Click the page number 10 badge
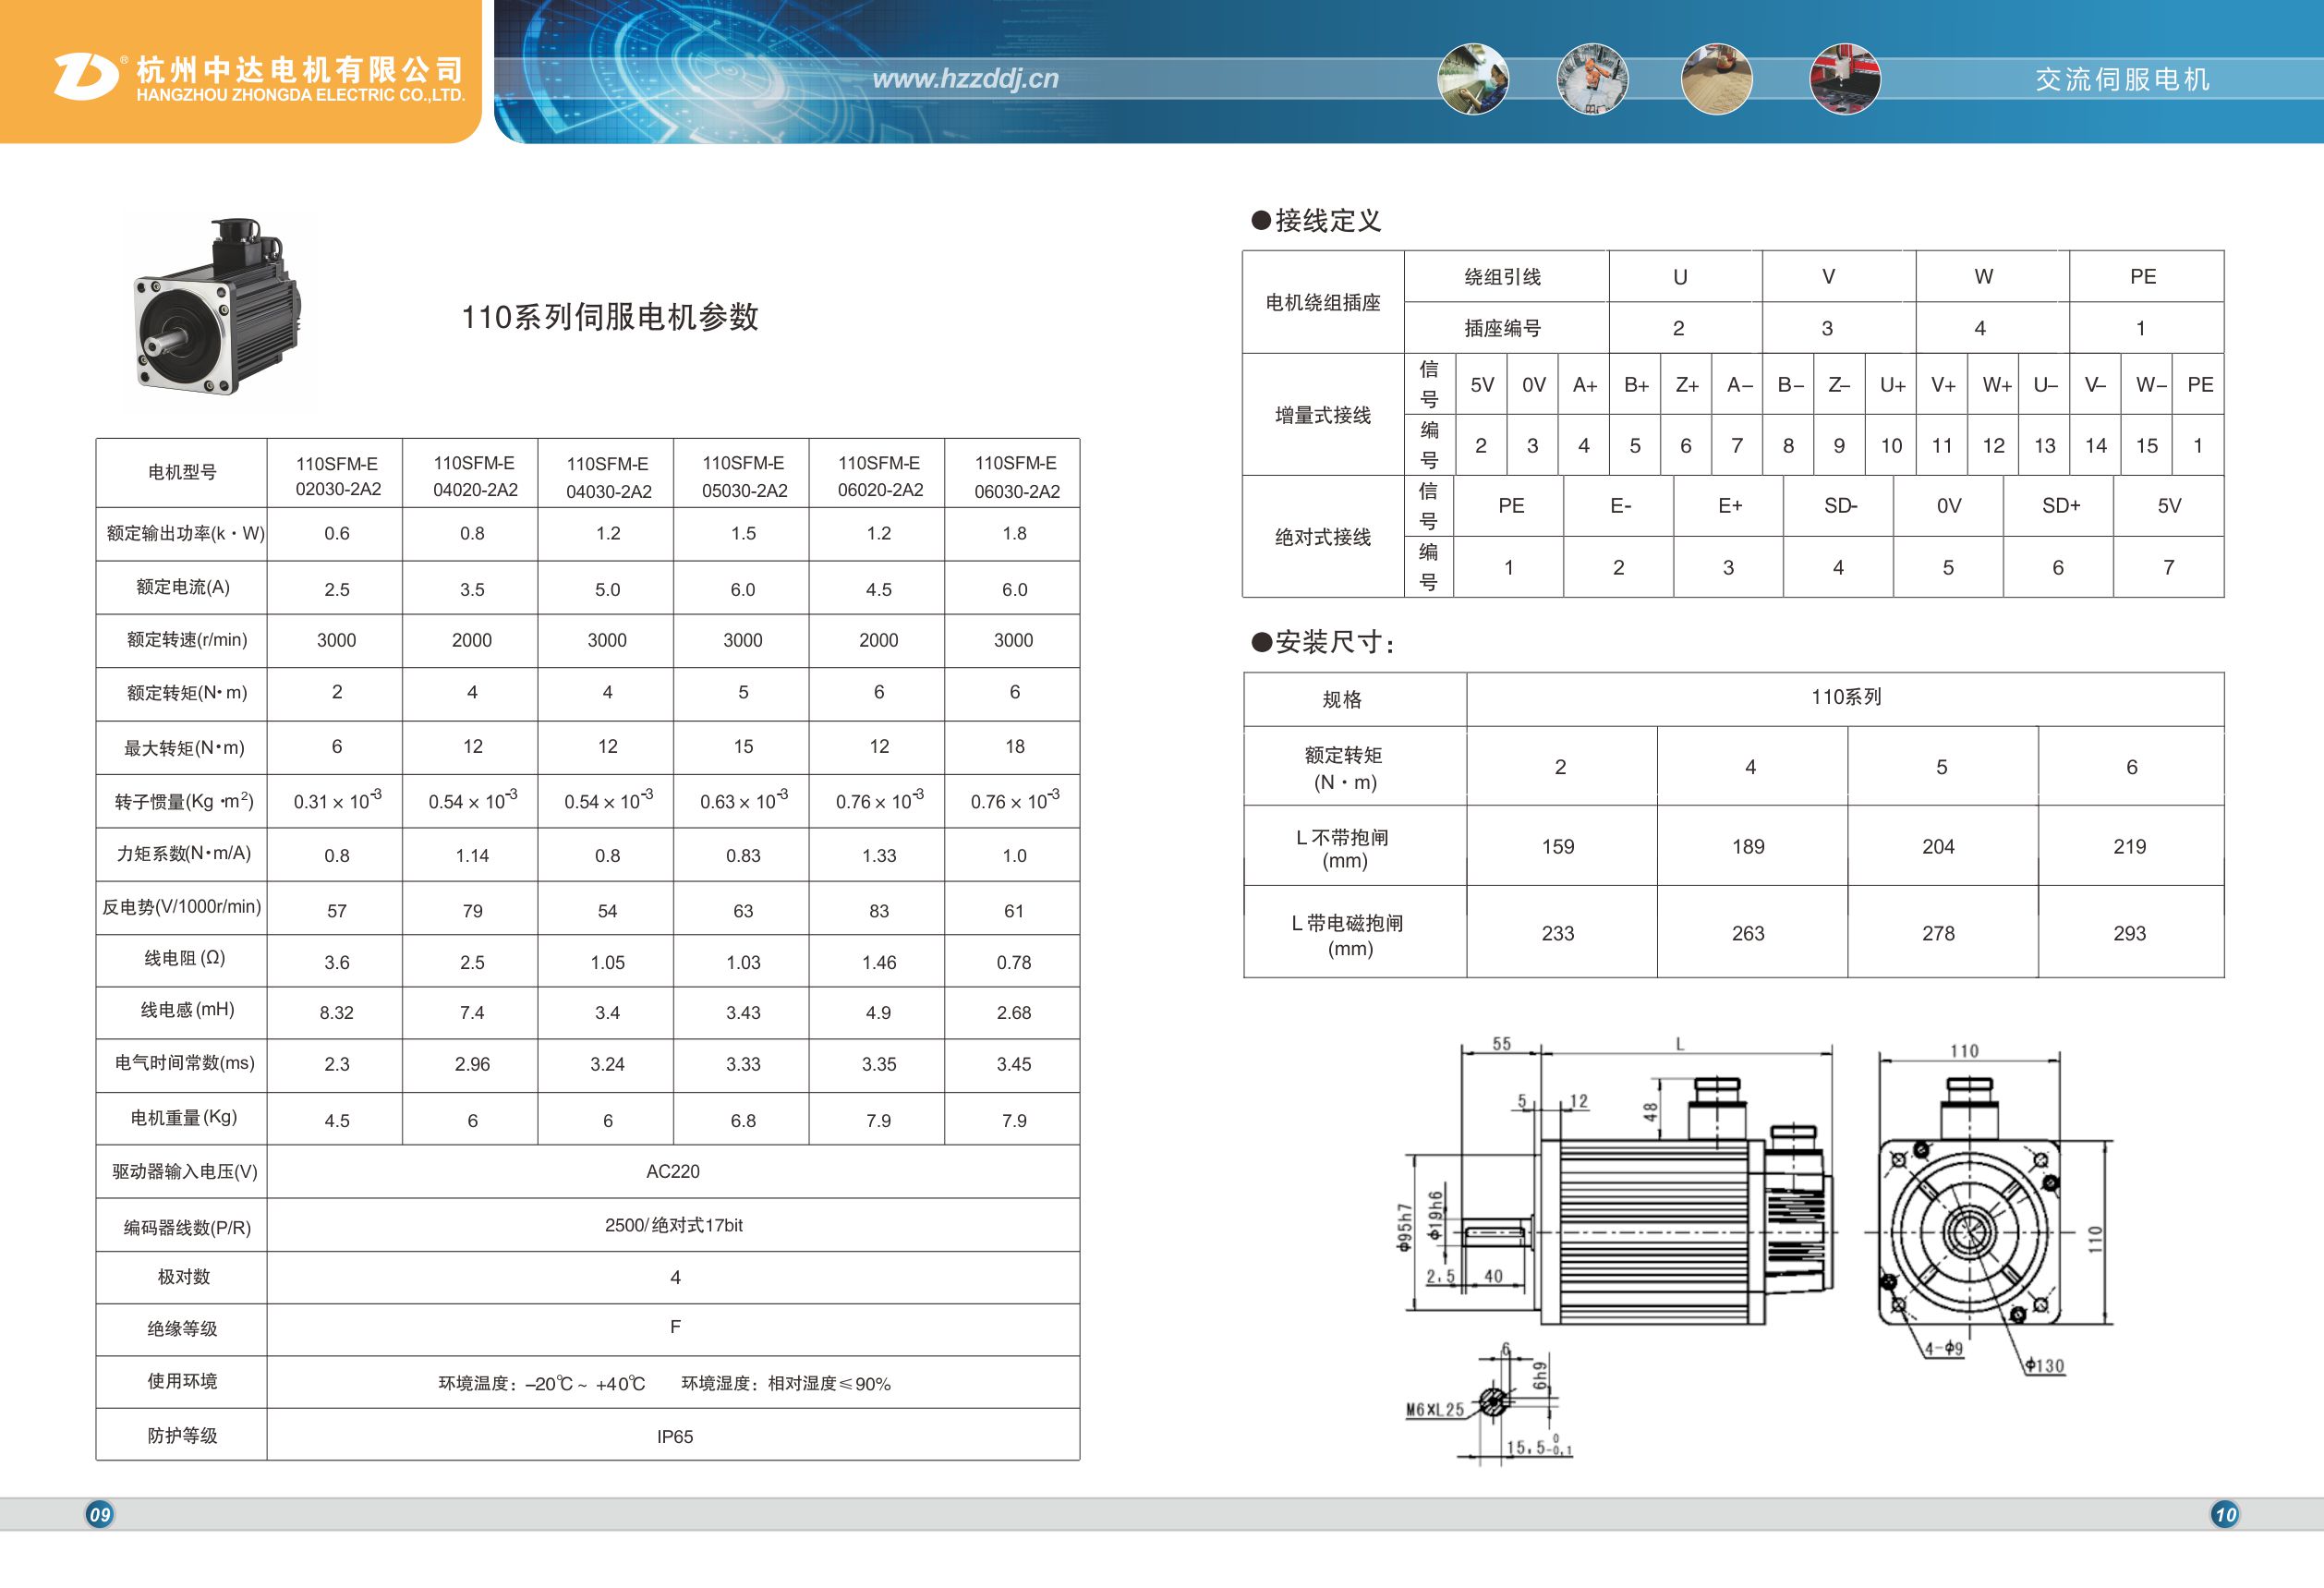The width and height of the screenshot is (2324, 1588). point(2225,1514)
